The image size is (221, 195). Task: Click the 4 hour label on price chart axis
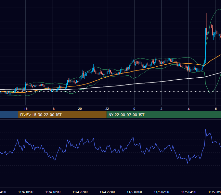(x=188, y=109)
